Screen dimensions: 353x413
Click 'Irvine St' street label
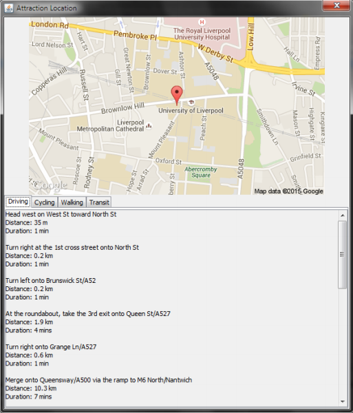tap(303, 89)
